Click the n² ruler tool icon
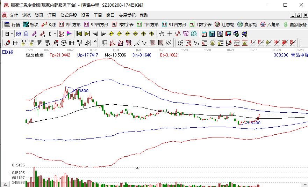 (80, 43)
